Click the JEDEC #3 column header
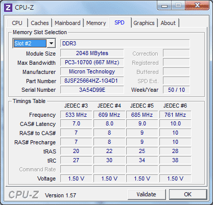The image size is (213, 205). (76, 106)
